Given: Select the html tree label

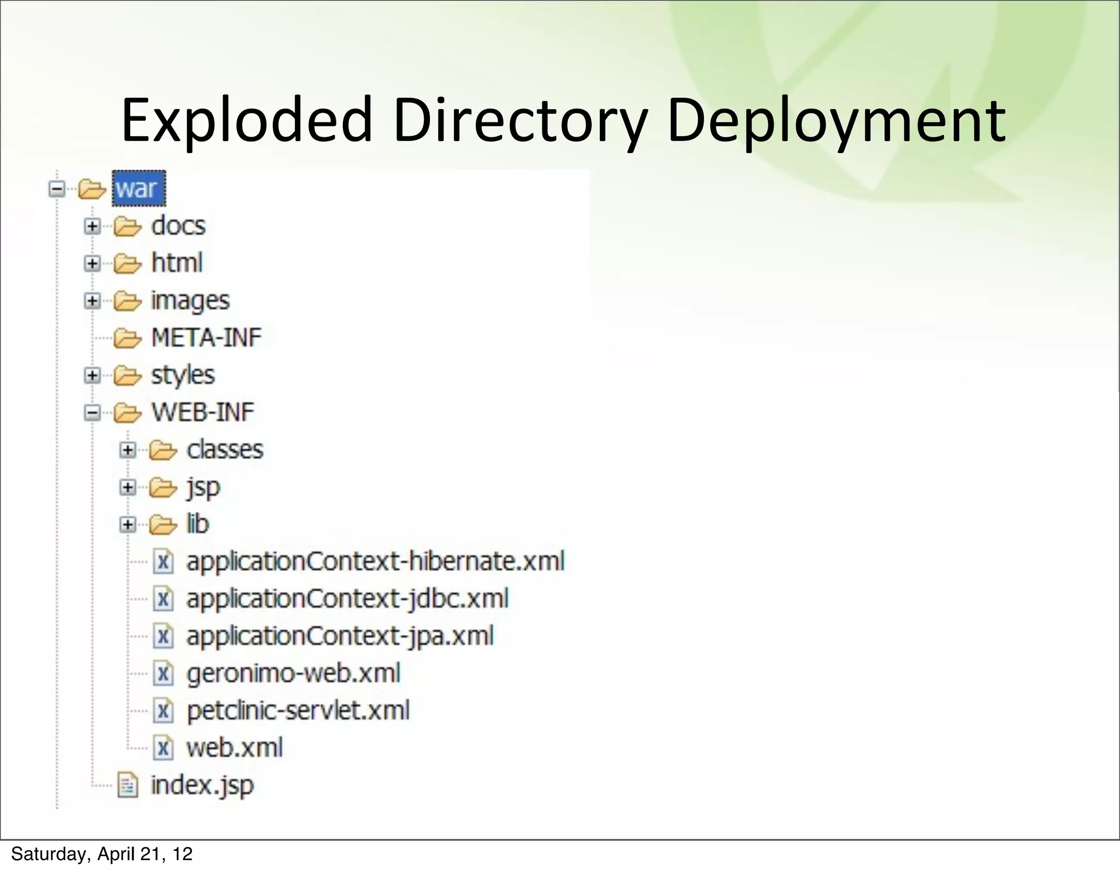Looking at the screenshot, I should pyautogui.click(x=177, y=262).
